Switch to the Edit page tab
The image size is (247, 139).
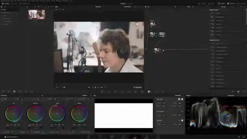click(112, 137)
